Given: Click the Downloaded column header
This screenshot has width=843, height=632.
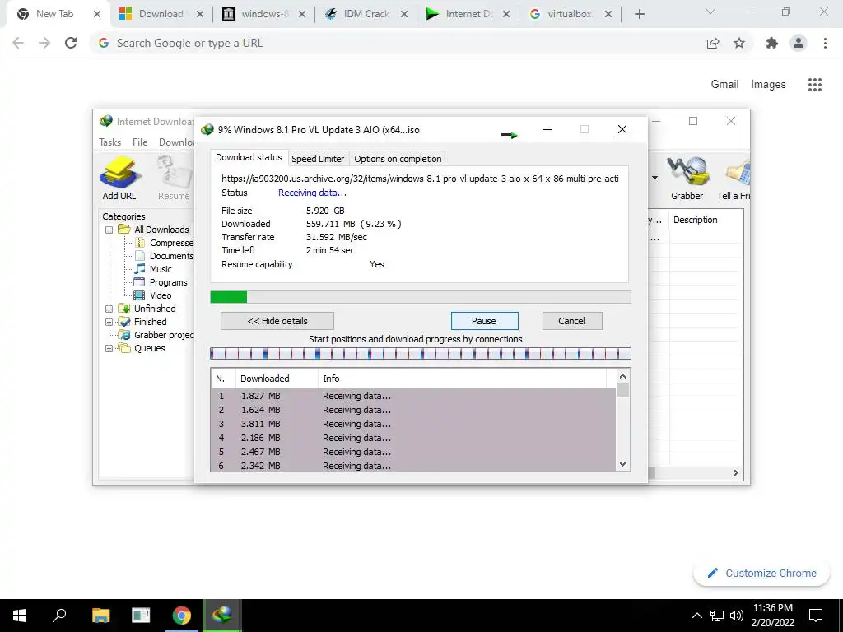Looking at the screenshot, I should (277, 379).
